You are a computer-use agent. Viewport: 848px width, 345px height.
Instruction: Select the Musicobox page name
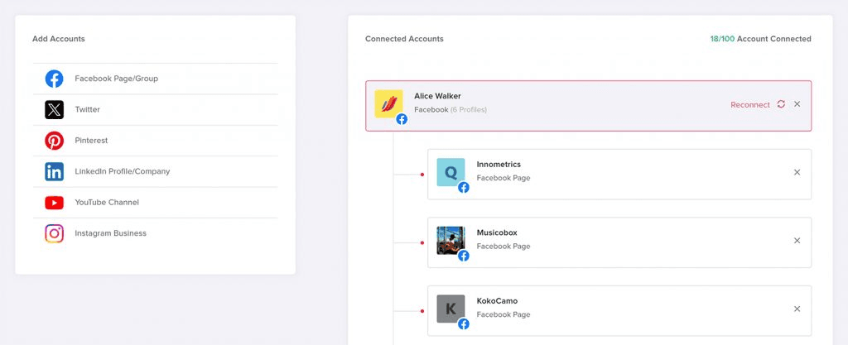[497, 232]
